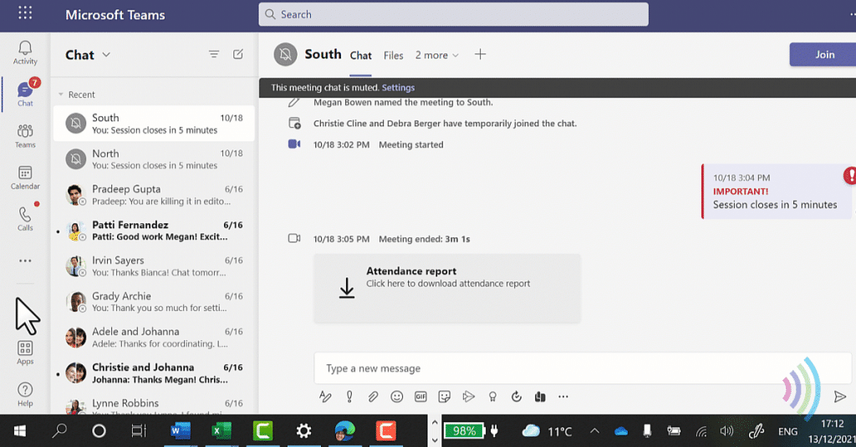
Task: Switch to the Files tab
Action: 393,55
